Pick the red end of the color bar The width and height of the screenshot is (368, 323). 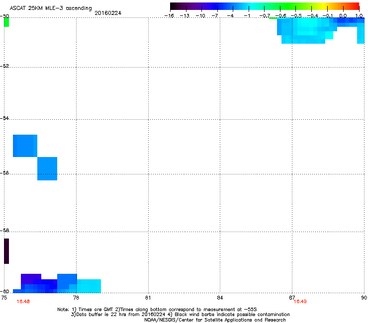(356, 6)
